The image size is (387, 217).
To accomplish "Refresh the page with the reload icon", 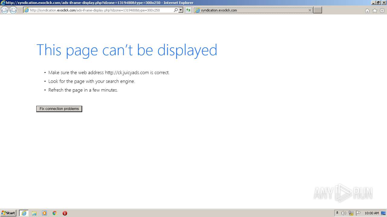I will 188,10.
